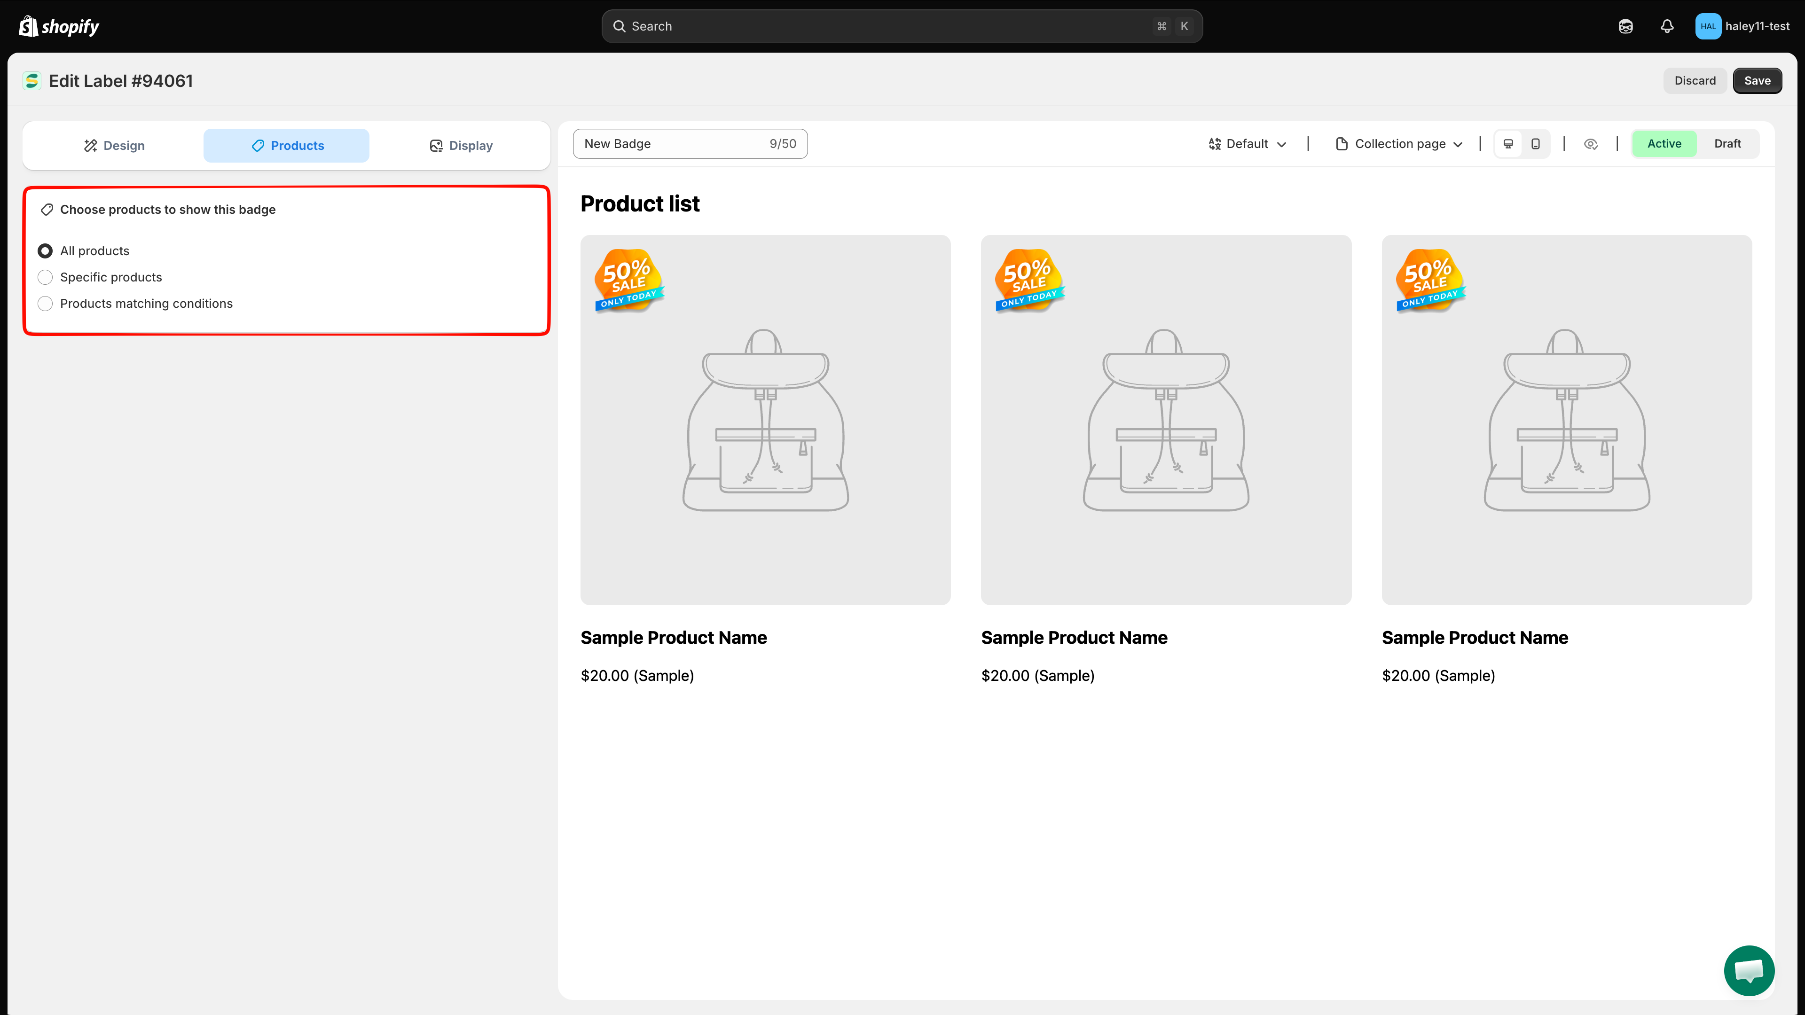Click the 50% sale badge on third product

1430,280
